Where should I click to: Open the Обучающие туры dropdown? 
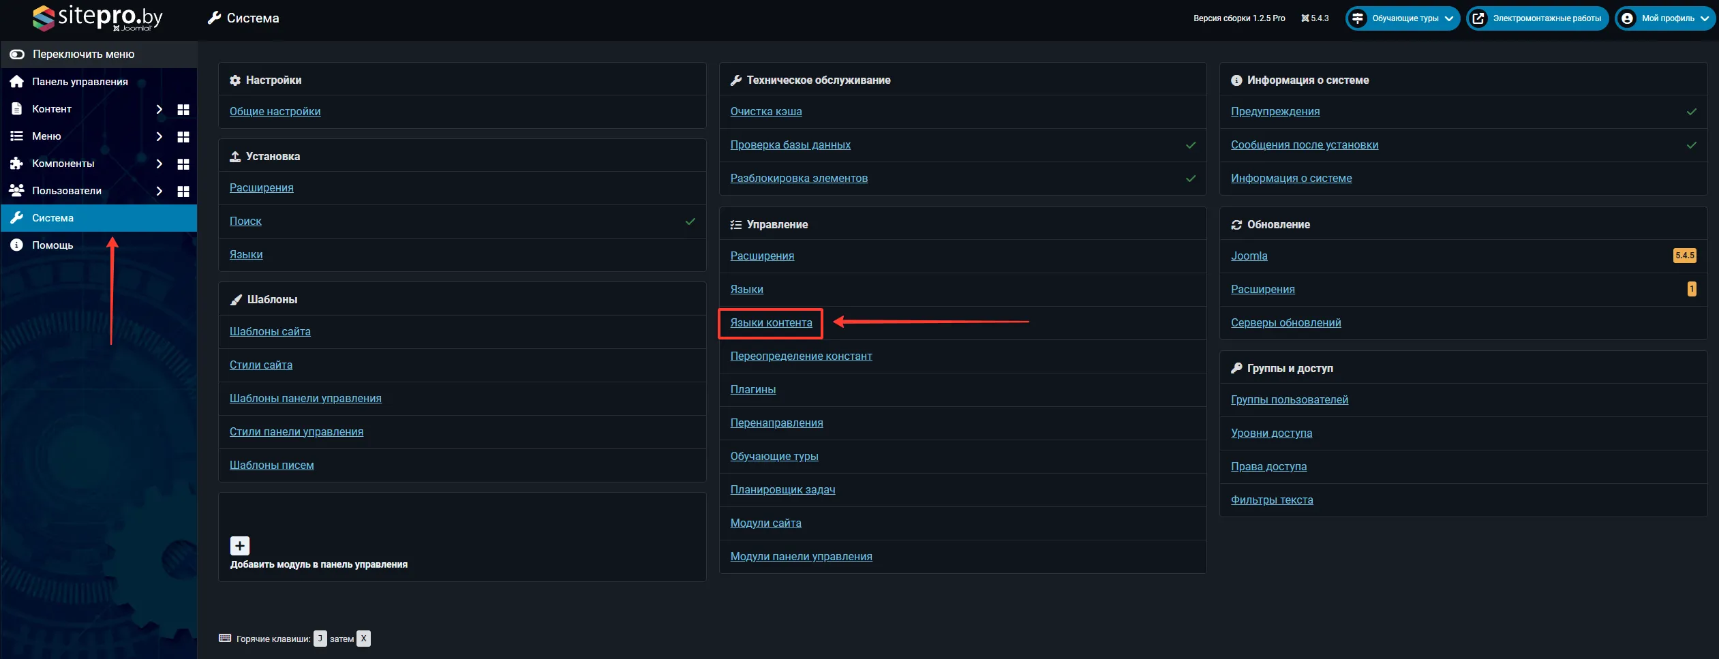1403,18
